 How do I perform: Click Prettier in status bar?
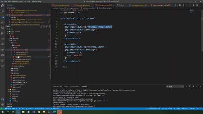point(192,109)
